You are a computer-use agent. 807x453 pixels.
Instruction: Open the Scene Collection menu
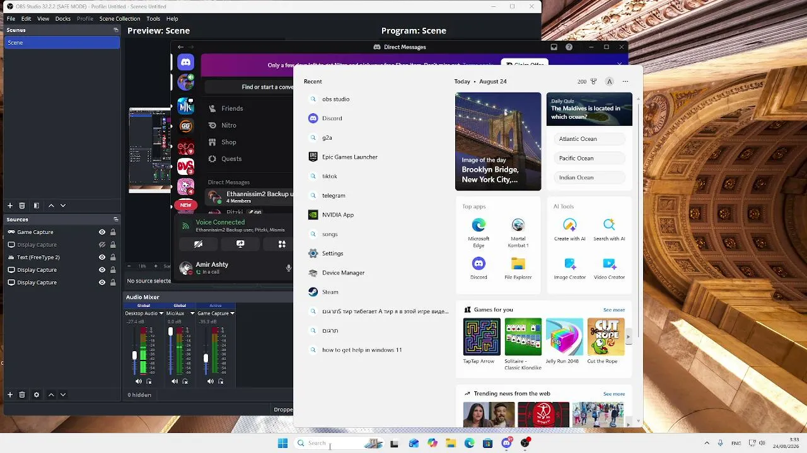click(120, 19)
